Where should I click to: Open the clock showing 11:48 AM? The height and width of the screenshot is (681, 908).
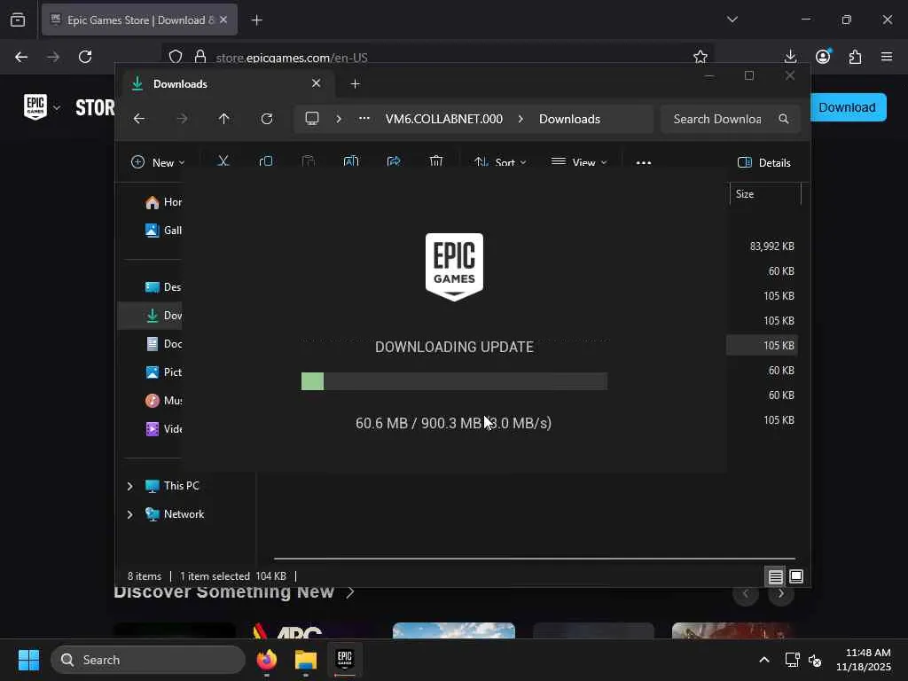point(864,660)
